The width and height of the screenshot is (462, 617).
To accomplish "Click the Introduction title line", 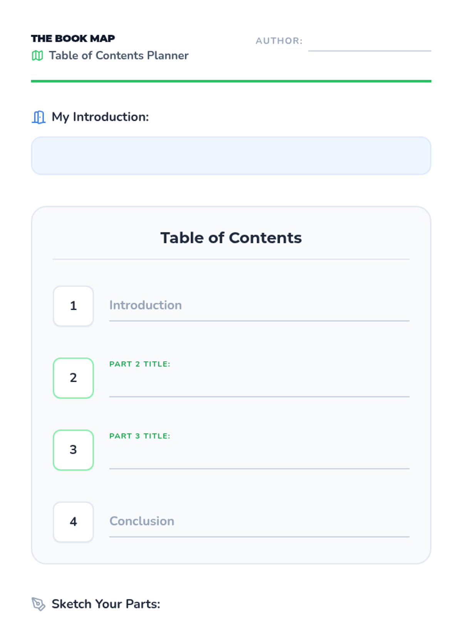I will click(259, 306).
